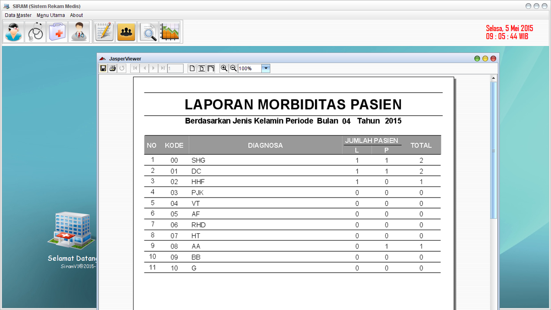Viewport: 551px width, 310px height.
Task: Click the total value in SHG row
Action: click(421, 161)
